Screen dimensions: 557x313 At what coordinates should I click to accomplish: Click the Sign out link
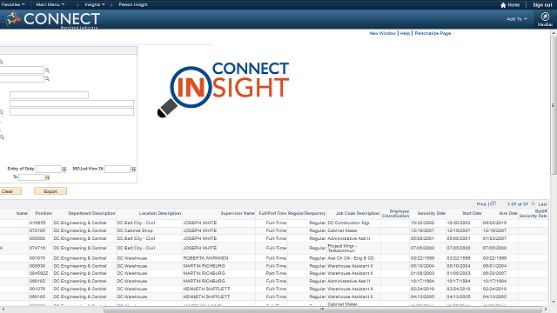pos(542,5)
